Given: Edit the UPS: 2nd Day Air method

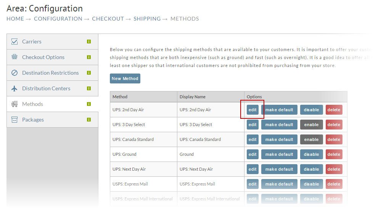Looking at the screenshot, I should click(252, 110).
